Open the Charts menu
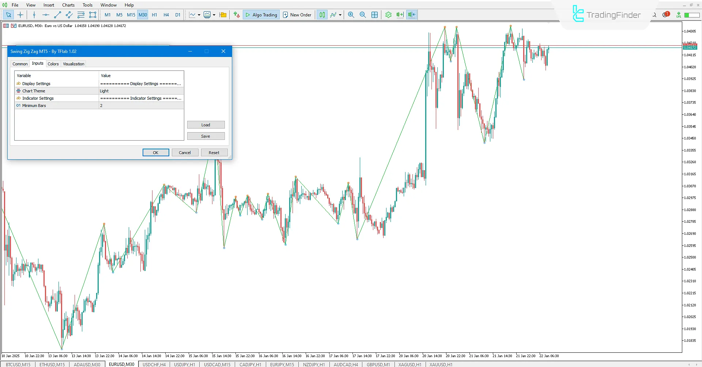 point(68,5)
